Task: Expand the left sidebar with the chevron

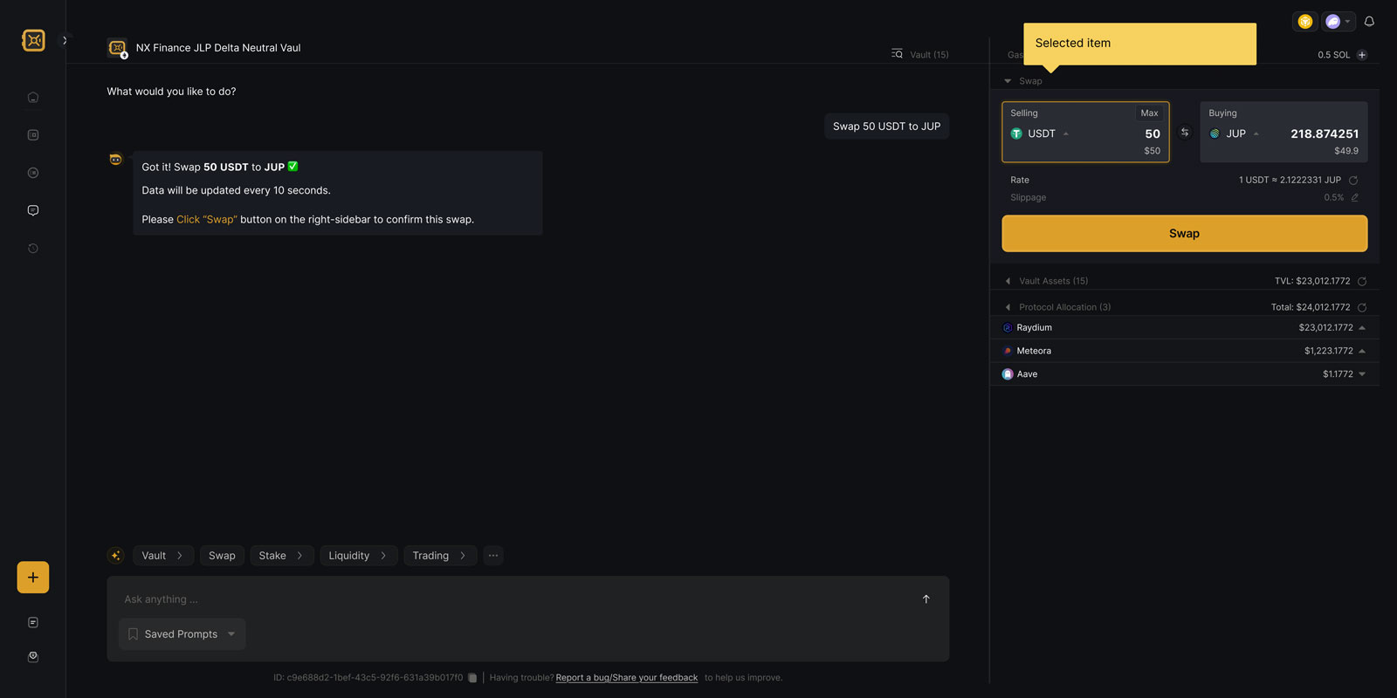Action: point(65,40)
